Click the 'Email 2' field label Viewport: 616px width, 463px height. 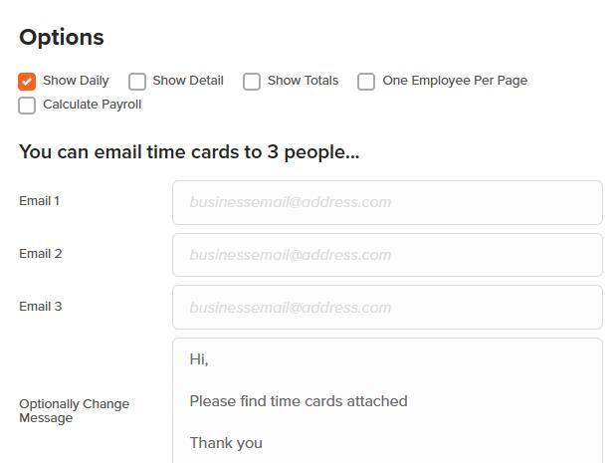pyautogui.click(x=41, y=254)
